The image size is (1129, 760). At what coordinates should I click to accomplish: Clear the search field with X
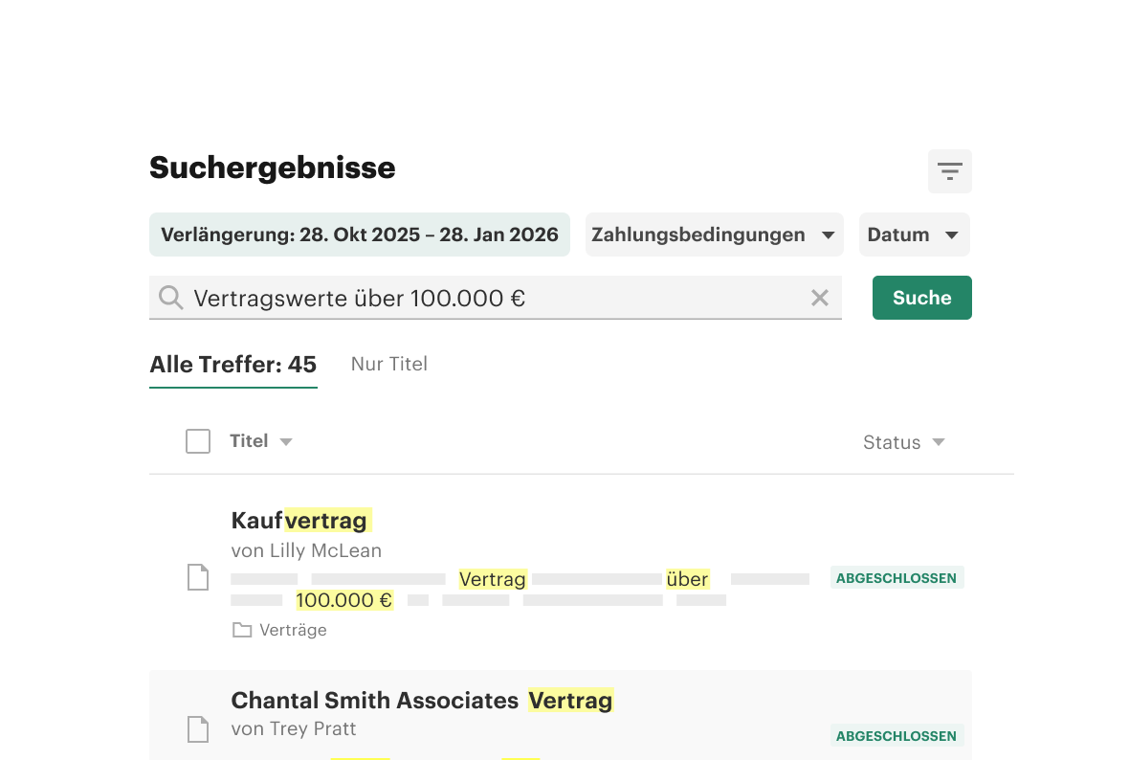819,298
